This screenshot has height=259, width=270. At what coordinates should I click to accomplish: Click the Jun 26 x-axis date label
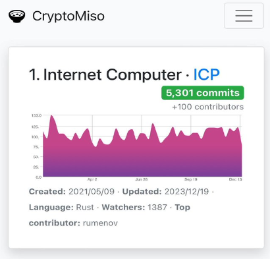click(x=142, y=179)
